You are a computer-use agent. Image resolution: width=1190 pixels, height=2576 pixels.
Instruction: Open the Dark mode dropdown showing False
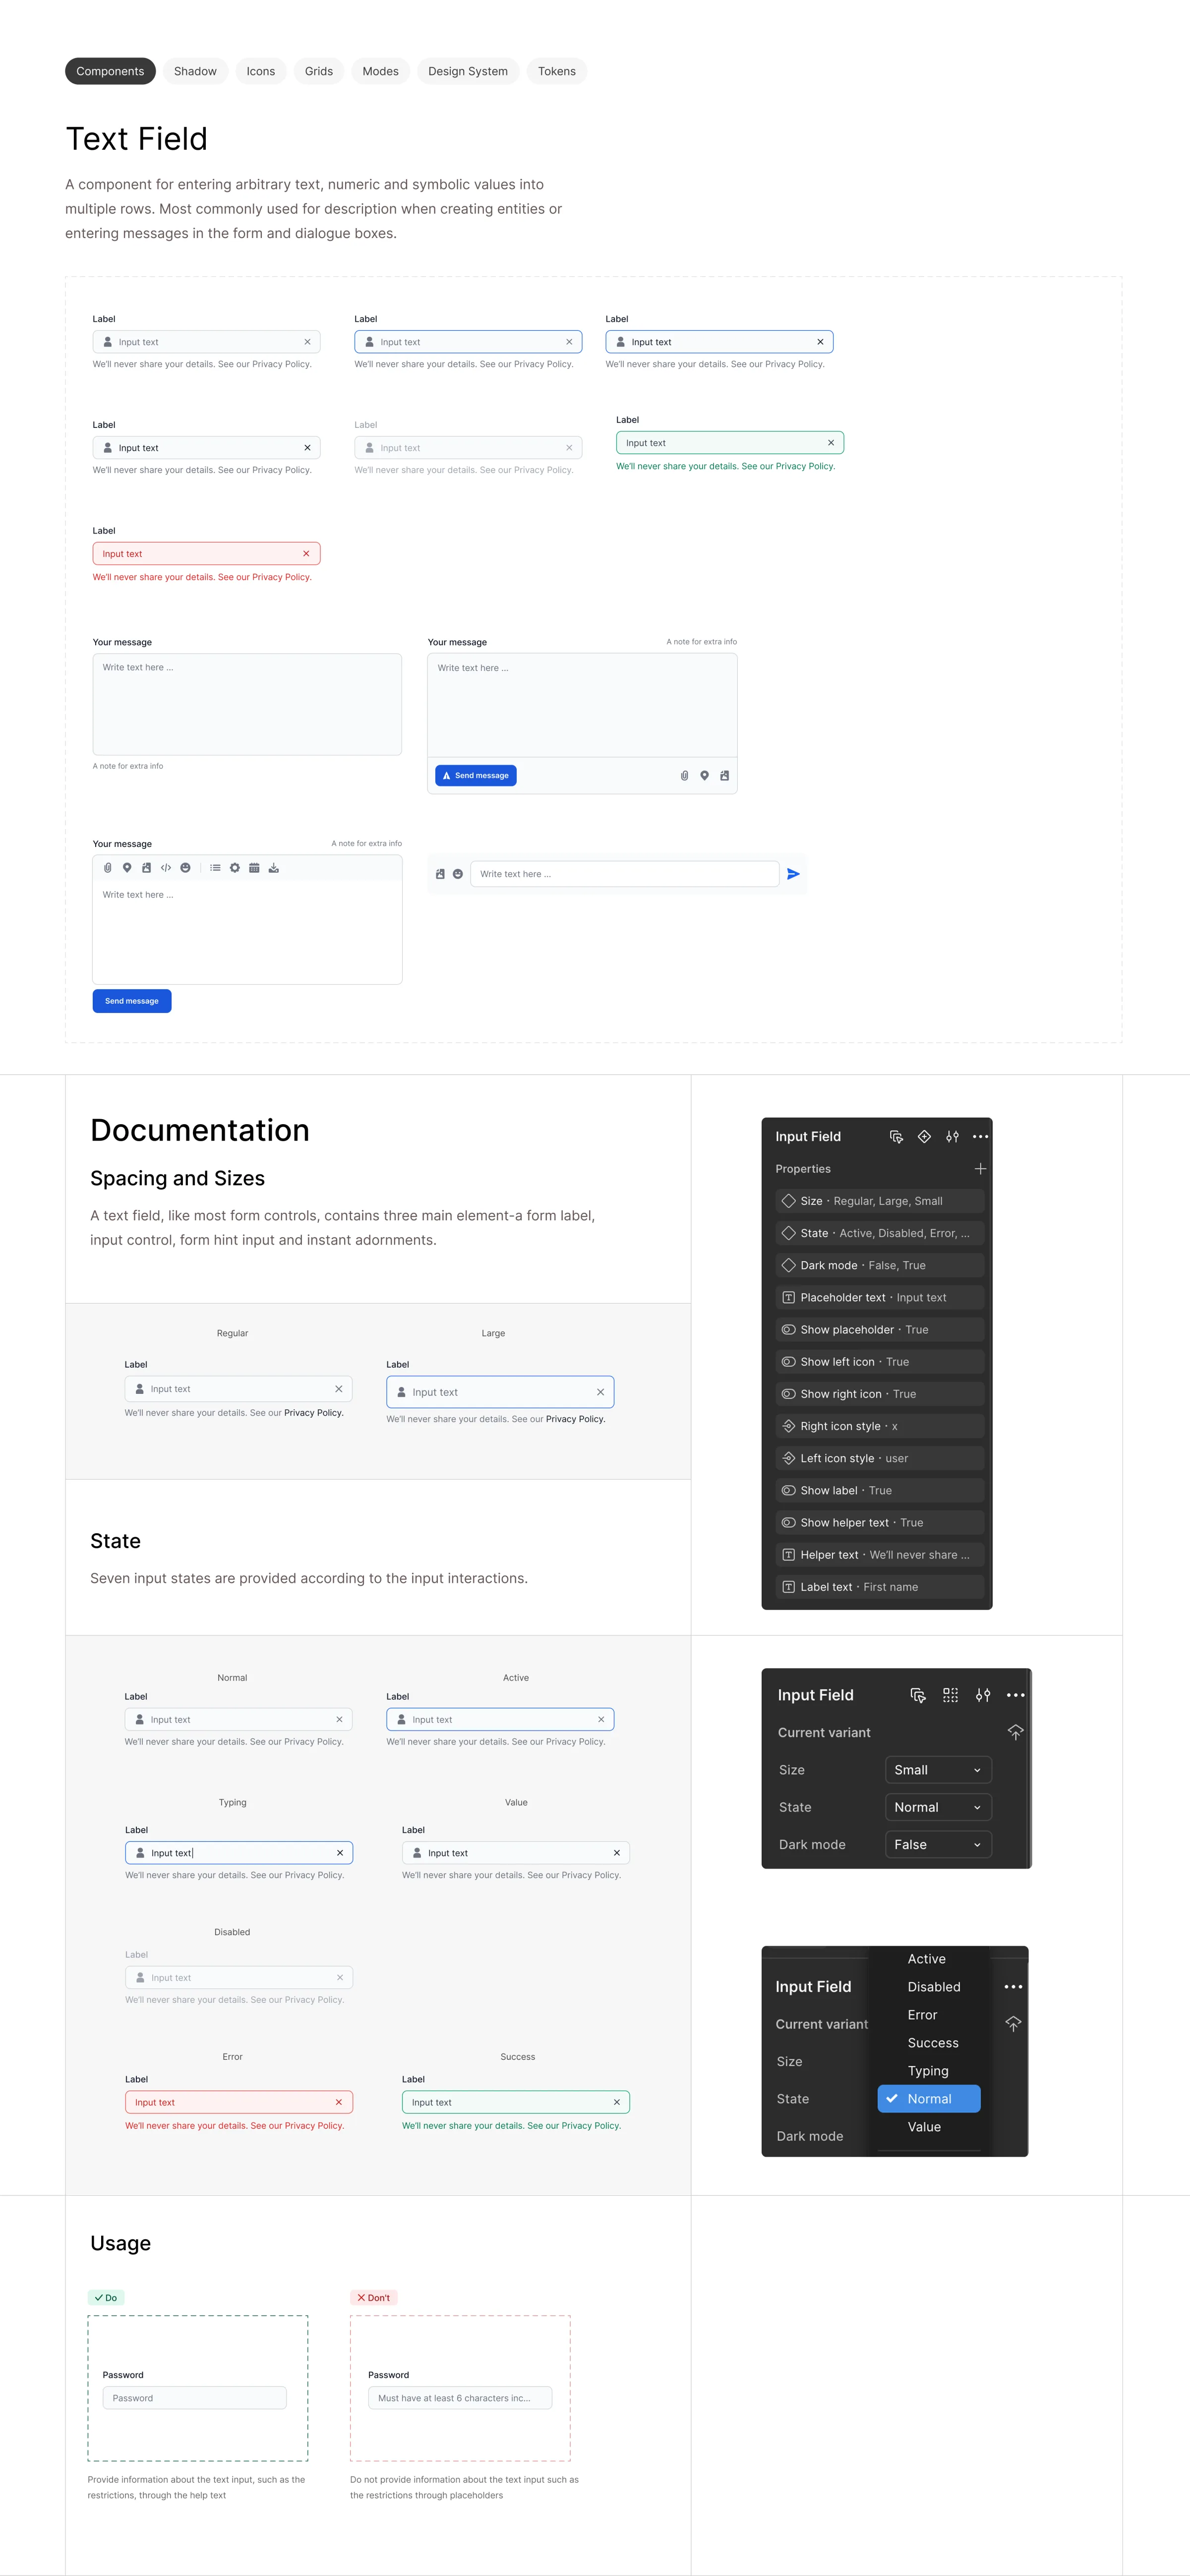pyautogui.click(x=938, y=1844)
